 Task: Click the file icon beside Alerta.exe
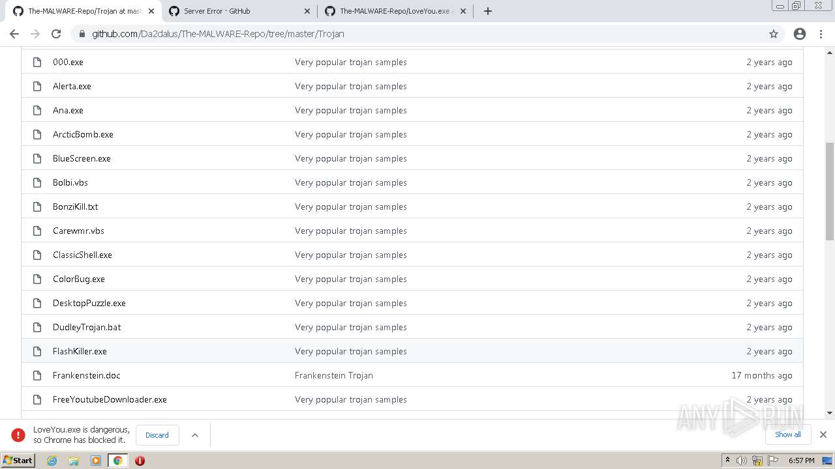pos(37,86)
